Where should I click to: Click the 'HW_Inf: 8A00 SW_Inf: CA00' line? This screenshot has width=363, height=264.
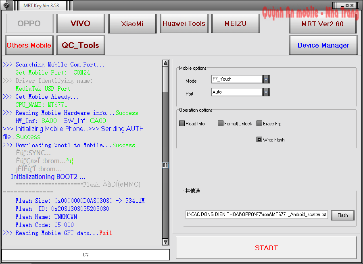coord(60,121)
